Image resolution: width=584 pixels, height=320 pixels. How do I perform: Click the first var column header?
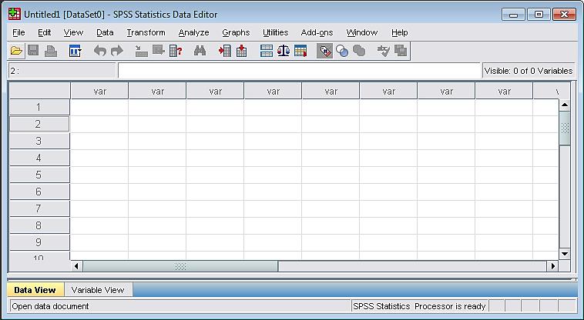click(x=99, y=92)
